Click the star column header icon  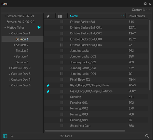48,16
